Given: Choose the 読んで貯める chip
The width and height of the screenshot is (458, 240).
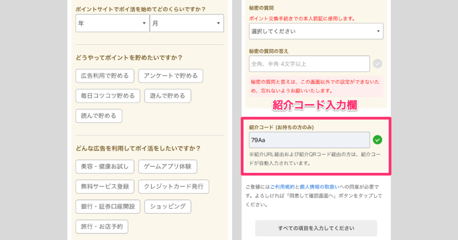Looking at the screenshot, I should tap(99, 116).
